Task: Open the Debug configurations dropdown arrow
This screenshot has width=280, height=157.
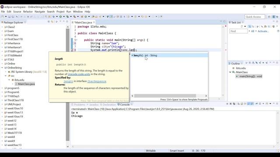Action: coord(57,17)
